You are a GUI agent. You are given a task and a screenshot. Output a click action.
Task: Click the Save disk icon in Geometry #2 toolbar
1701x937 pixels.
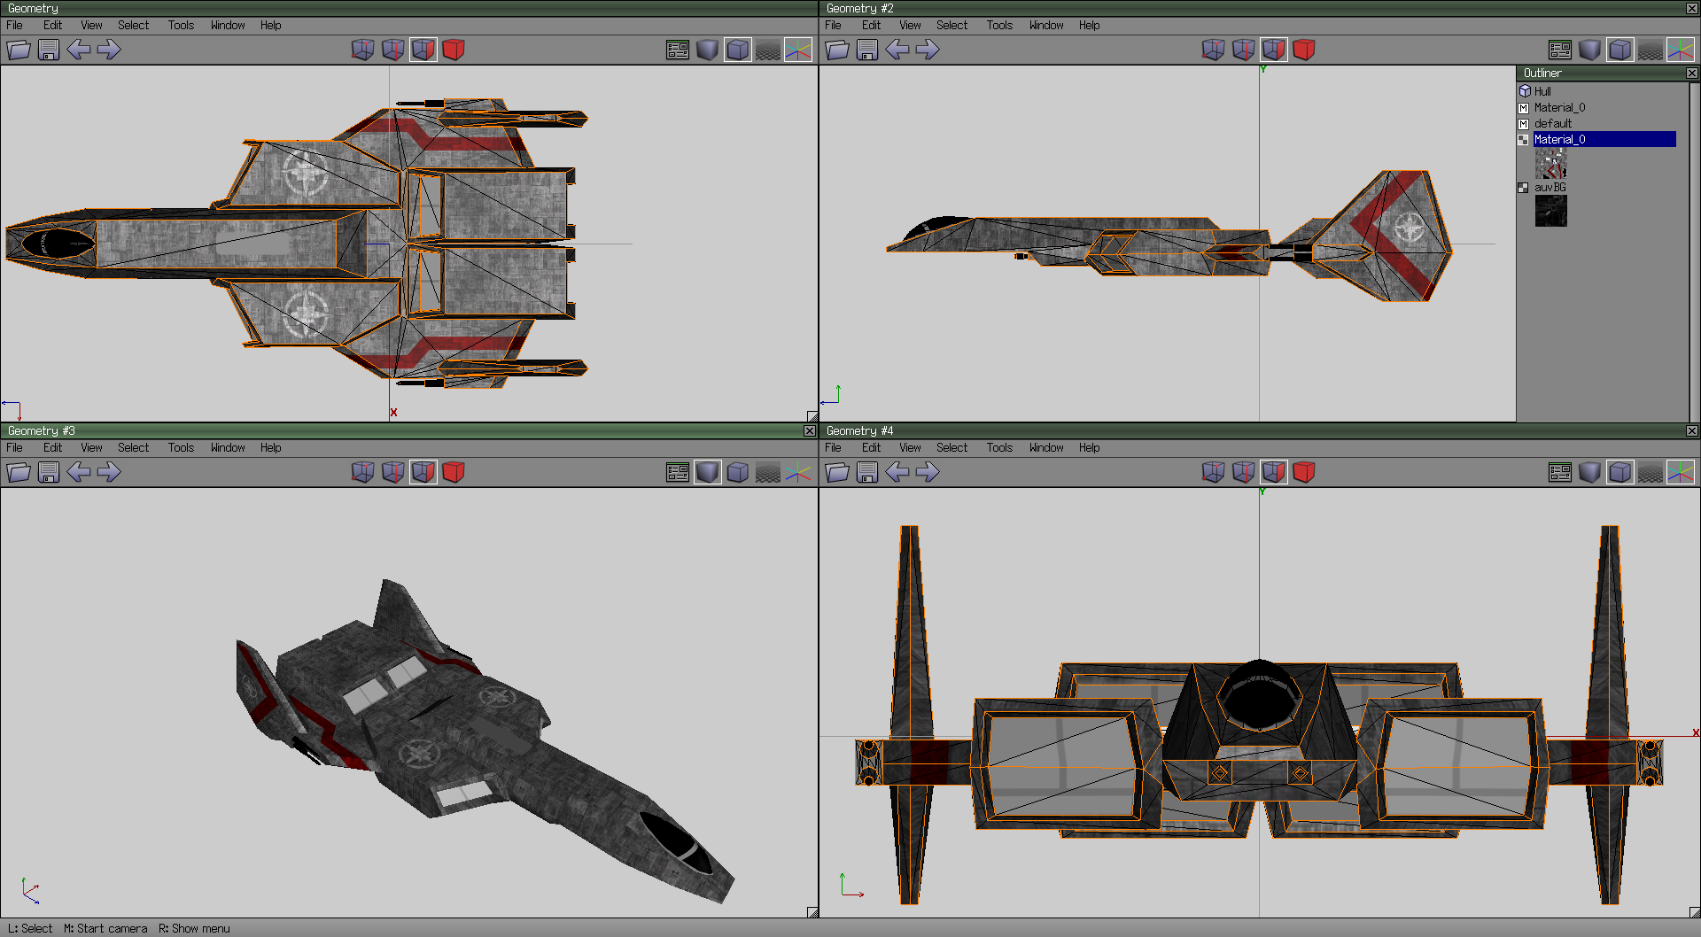pos(867,50)
